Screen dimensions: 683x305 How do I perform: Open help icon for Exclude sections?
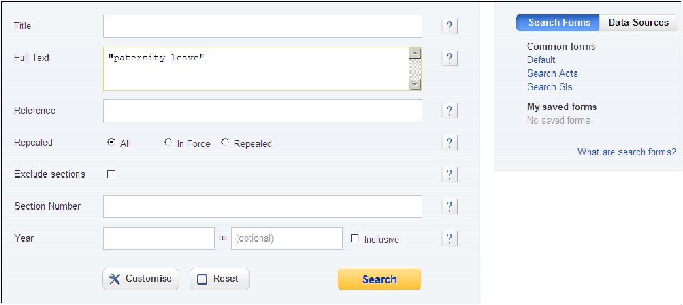pyautogui.click(x=449, y=174)
